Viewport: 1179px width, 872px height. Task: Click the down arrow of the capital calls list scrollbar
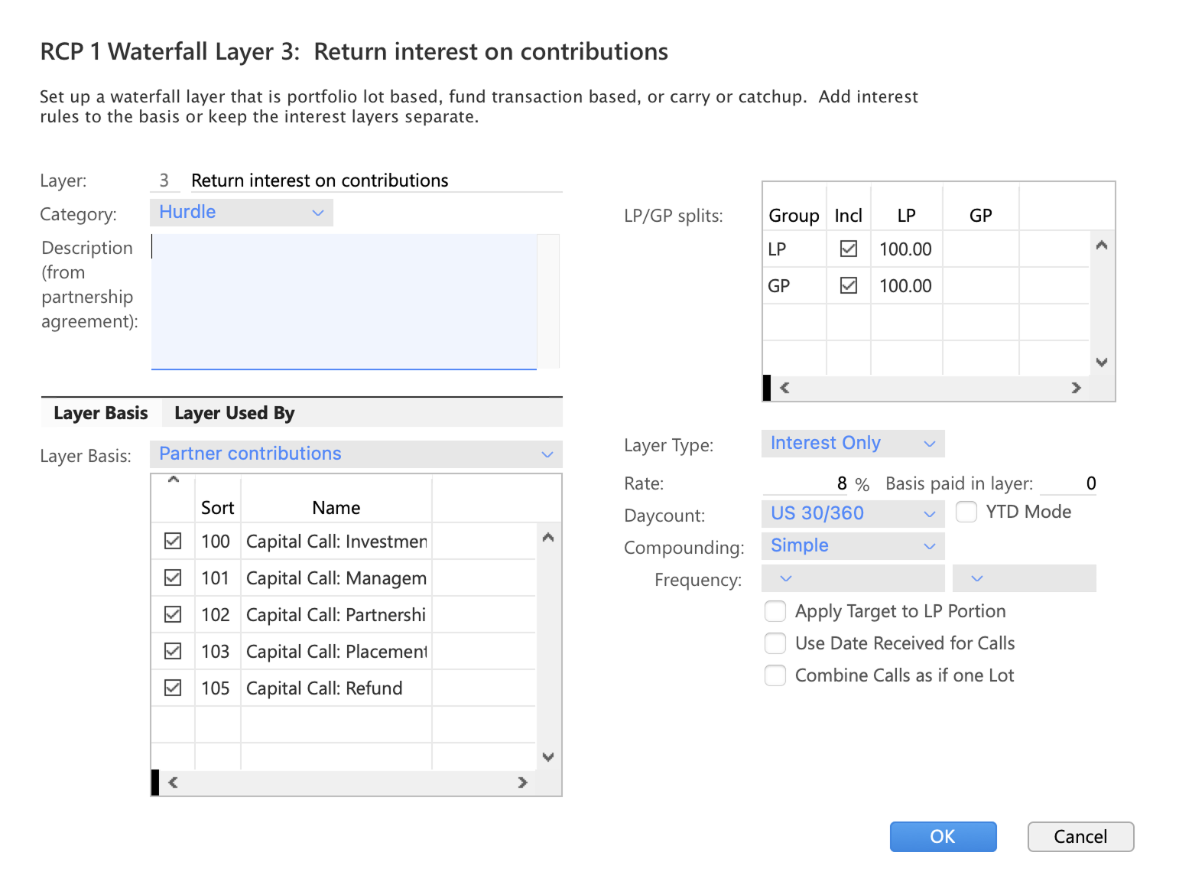tap(547, 756)
